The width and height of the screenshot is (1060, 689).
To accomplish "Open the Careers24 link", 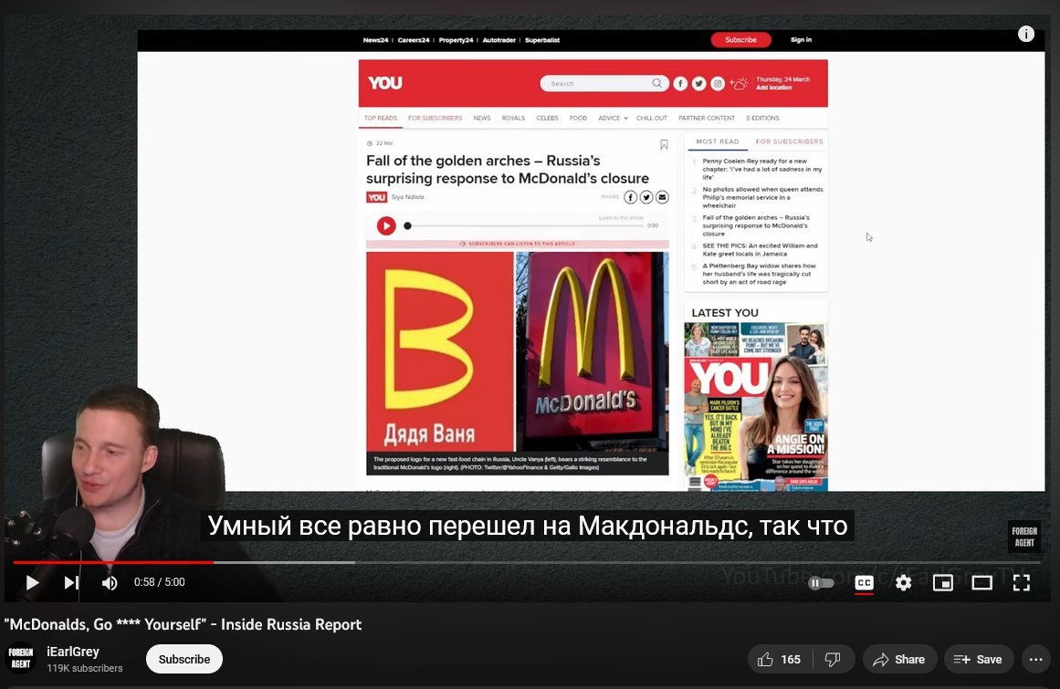I will click(413, 40).
